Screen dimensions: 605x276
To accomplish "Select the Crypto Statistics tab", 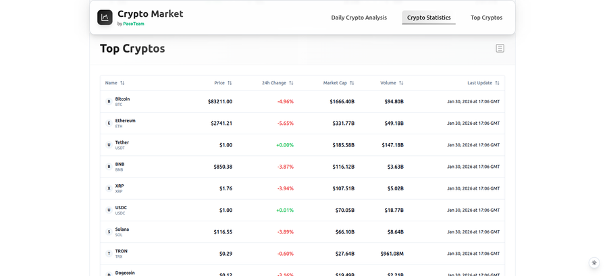I will coord(429,18).
